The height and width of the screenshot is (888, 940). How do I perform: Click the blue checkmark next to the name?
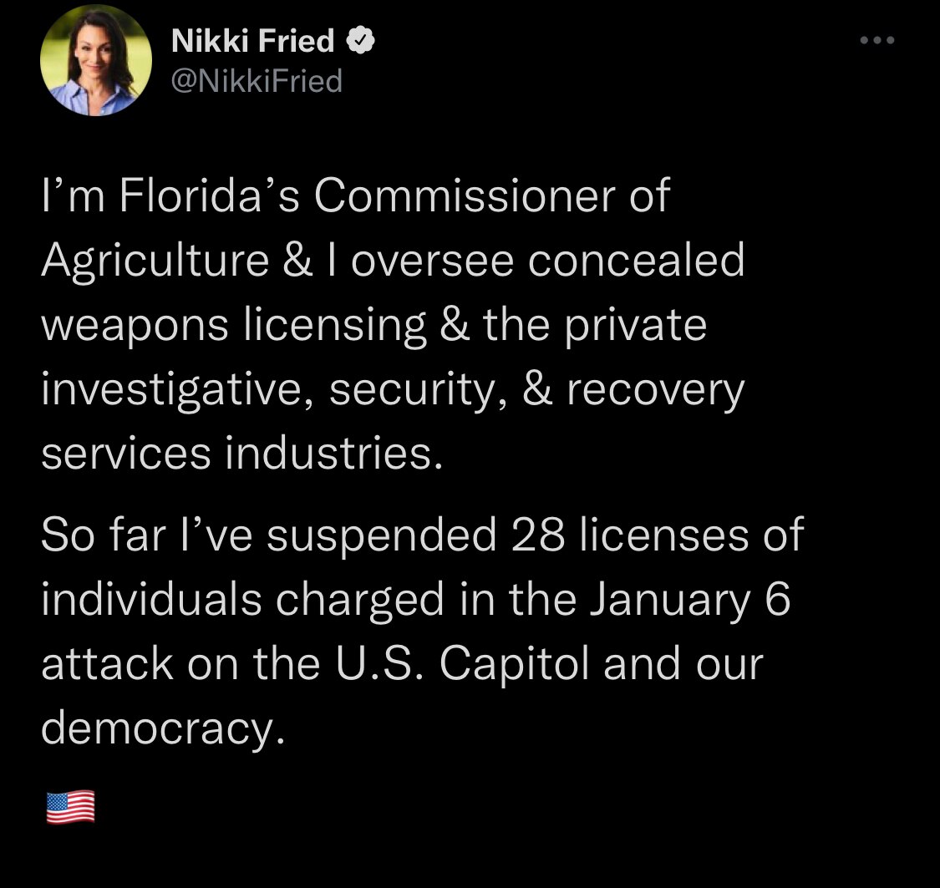(361, 38)
